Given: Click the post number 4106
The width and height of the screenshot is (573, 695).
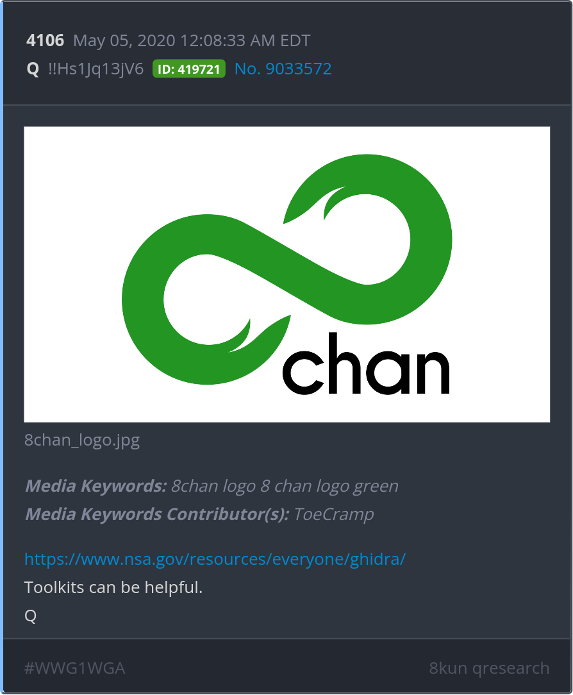Looking at the screenshot, I should coord(46,40).
